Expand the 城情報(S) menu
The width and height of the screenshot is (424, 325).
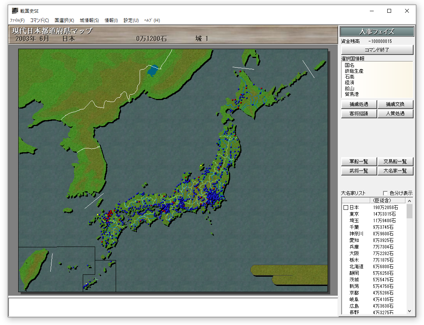[89, 20]
